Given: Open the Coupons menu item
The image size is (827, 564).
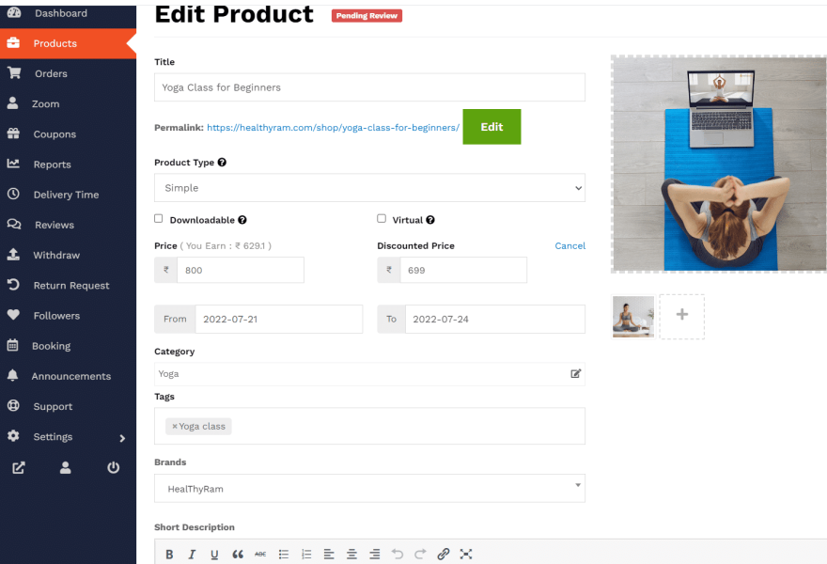Looking at the screenshot, I should pyautogui.click(x=68, y=134).
